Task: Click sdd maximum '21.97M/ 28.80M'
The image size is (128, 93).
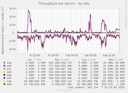Action: click(114, 72)
